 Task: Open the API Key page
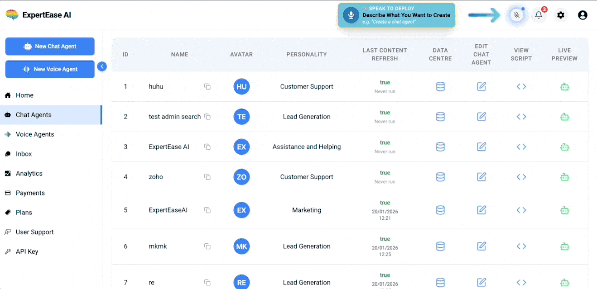point(27,251)
